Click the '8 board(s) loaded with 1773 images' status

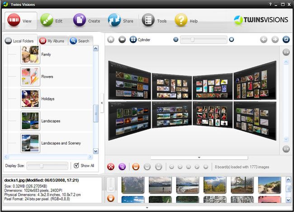click(242, 167)
